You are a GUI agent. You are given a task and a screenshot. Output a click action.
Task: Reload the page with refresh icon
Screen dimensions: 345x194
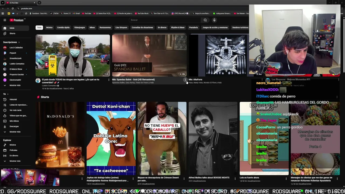click(x=12, y=8)
